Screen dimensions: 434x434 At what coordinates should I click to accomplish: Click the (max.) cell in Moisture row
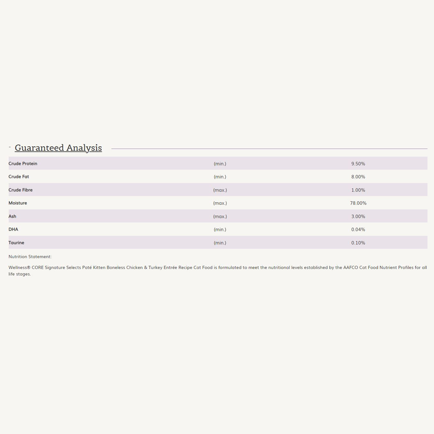[x=220, y=203]
